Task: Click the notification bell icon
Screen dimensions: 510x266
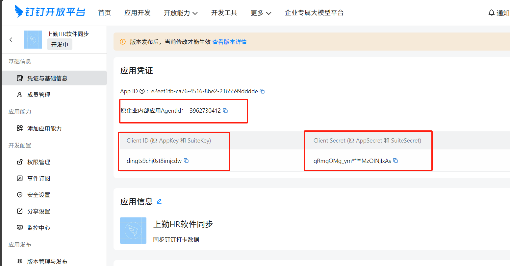Action: click(491, 13)
